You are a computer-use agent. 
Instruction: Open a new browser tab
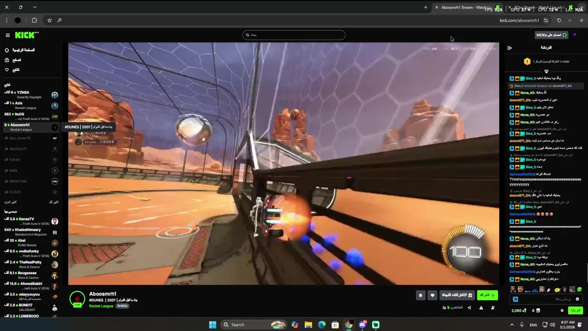[x=425, y=7]
